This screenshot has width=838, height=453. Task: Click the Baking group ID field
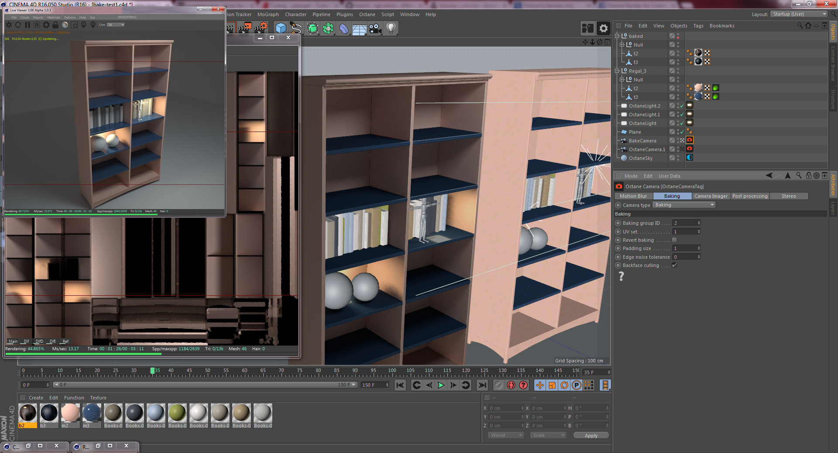[x=686, y=223]
